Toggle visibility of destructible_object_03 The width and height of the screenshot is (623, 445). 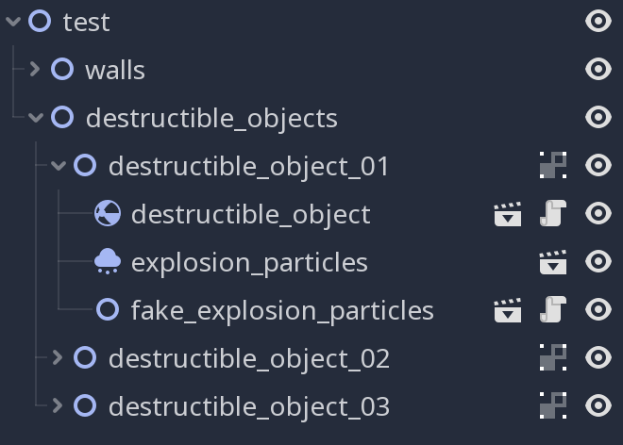[x=598, y=405]
